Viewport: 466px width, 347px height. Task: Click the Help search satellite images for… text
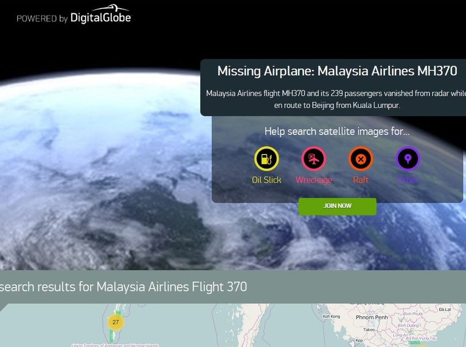click(337, 131)
